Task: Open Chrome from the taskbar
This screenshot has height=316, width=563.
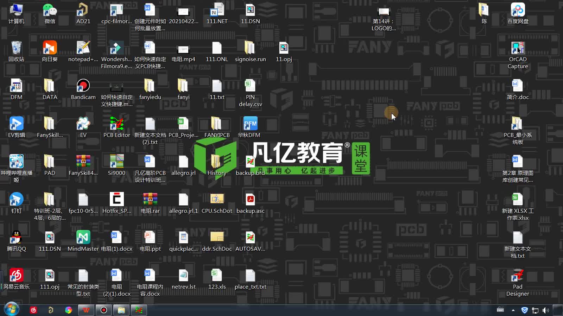Action: [69, 310]
